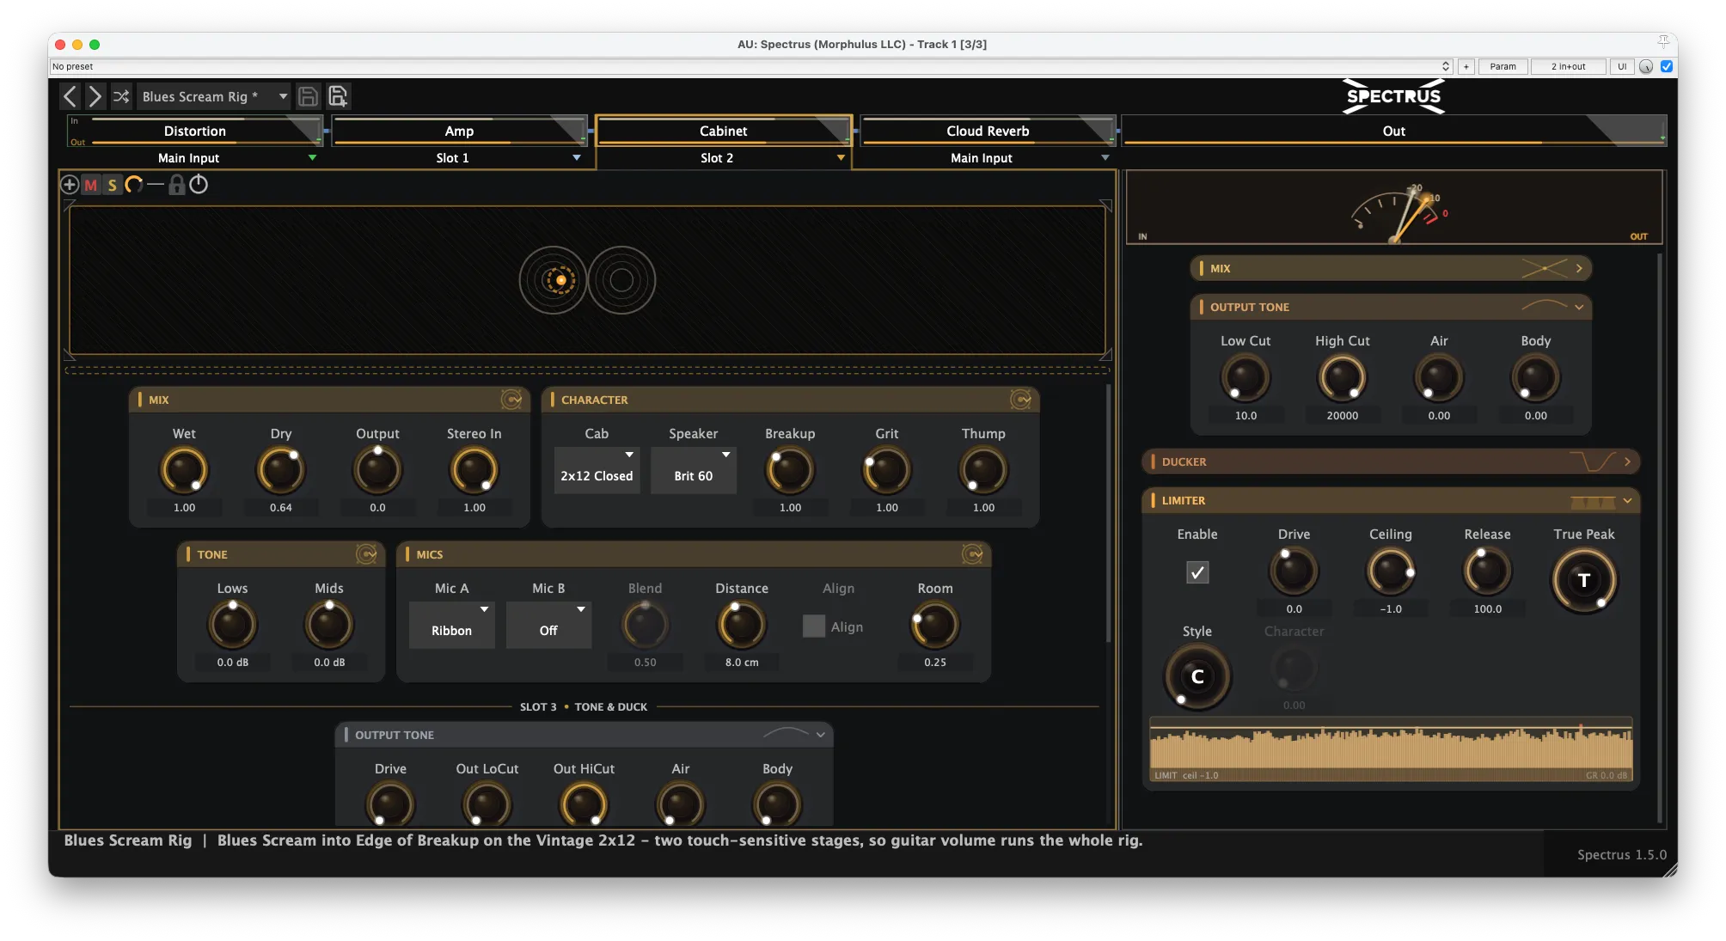Click the limiter Style 'C' knob
This screenshot has width=1726, height=941.
pyautogui.click(x=1197, y=677)
